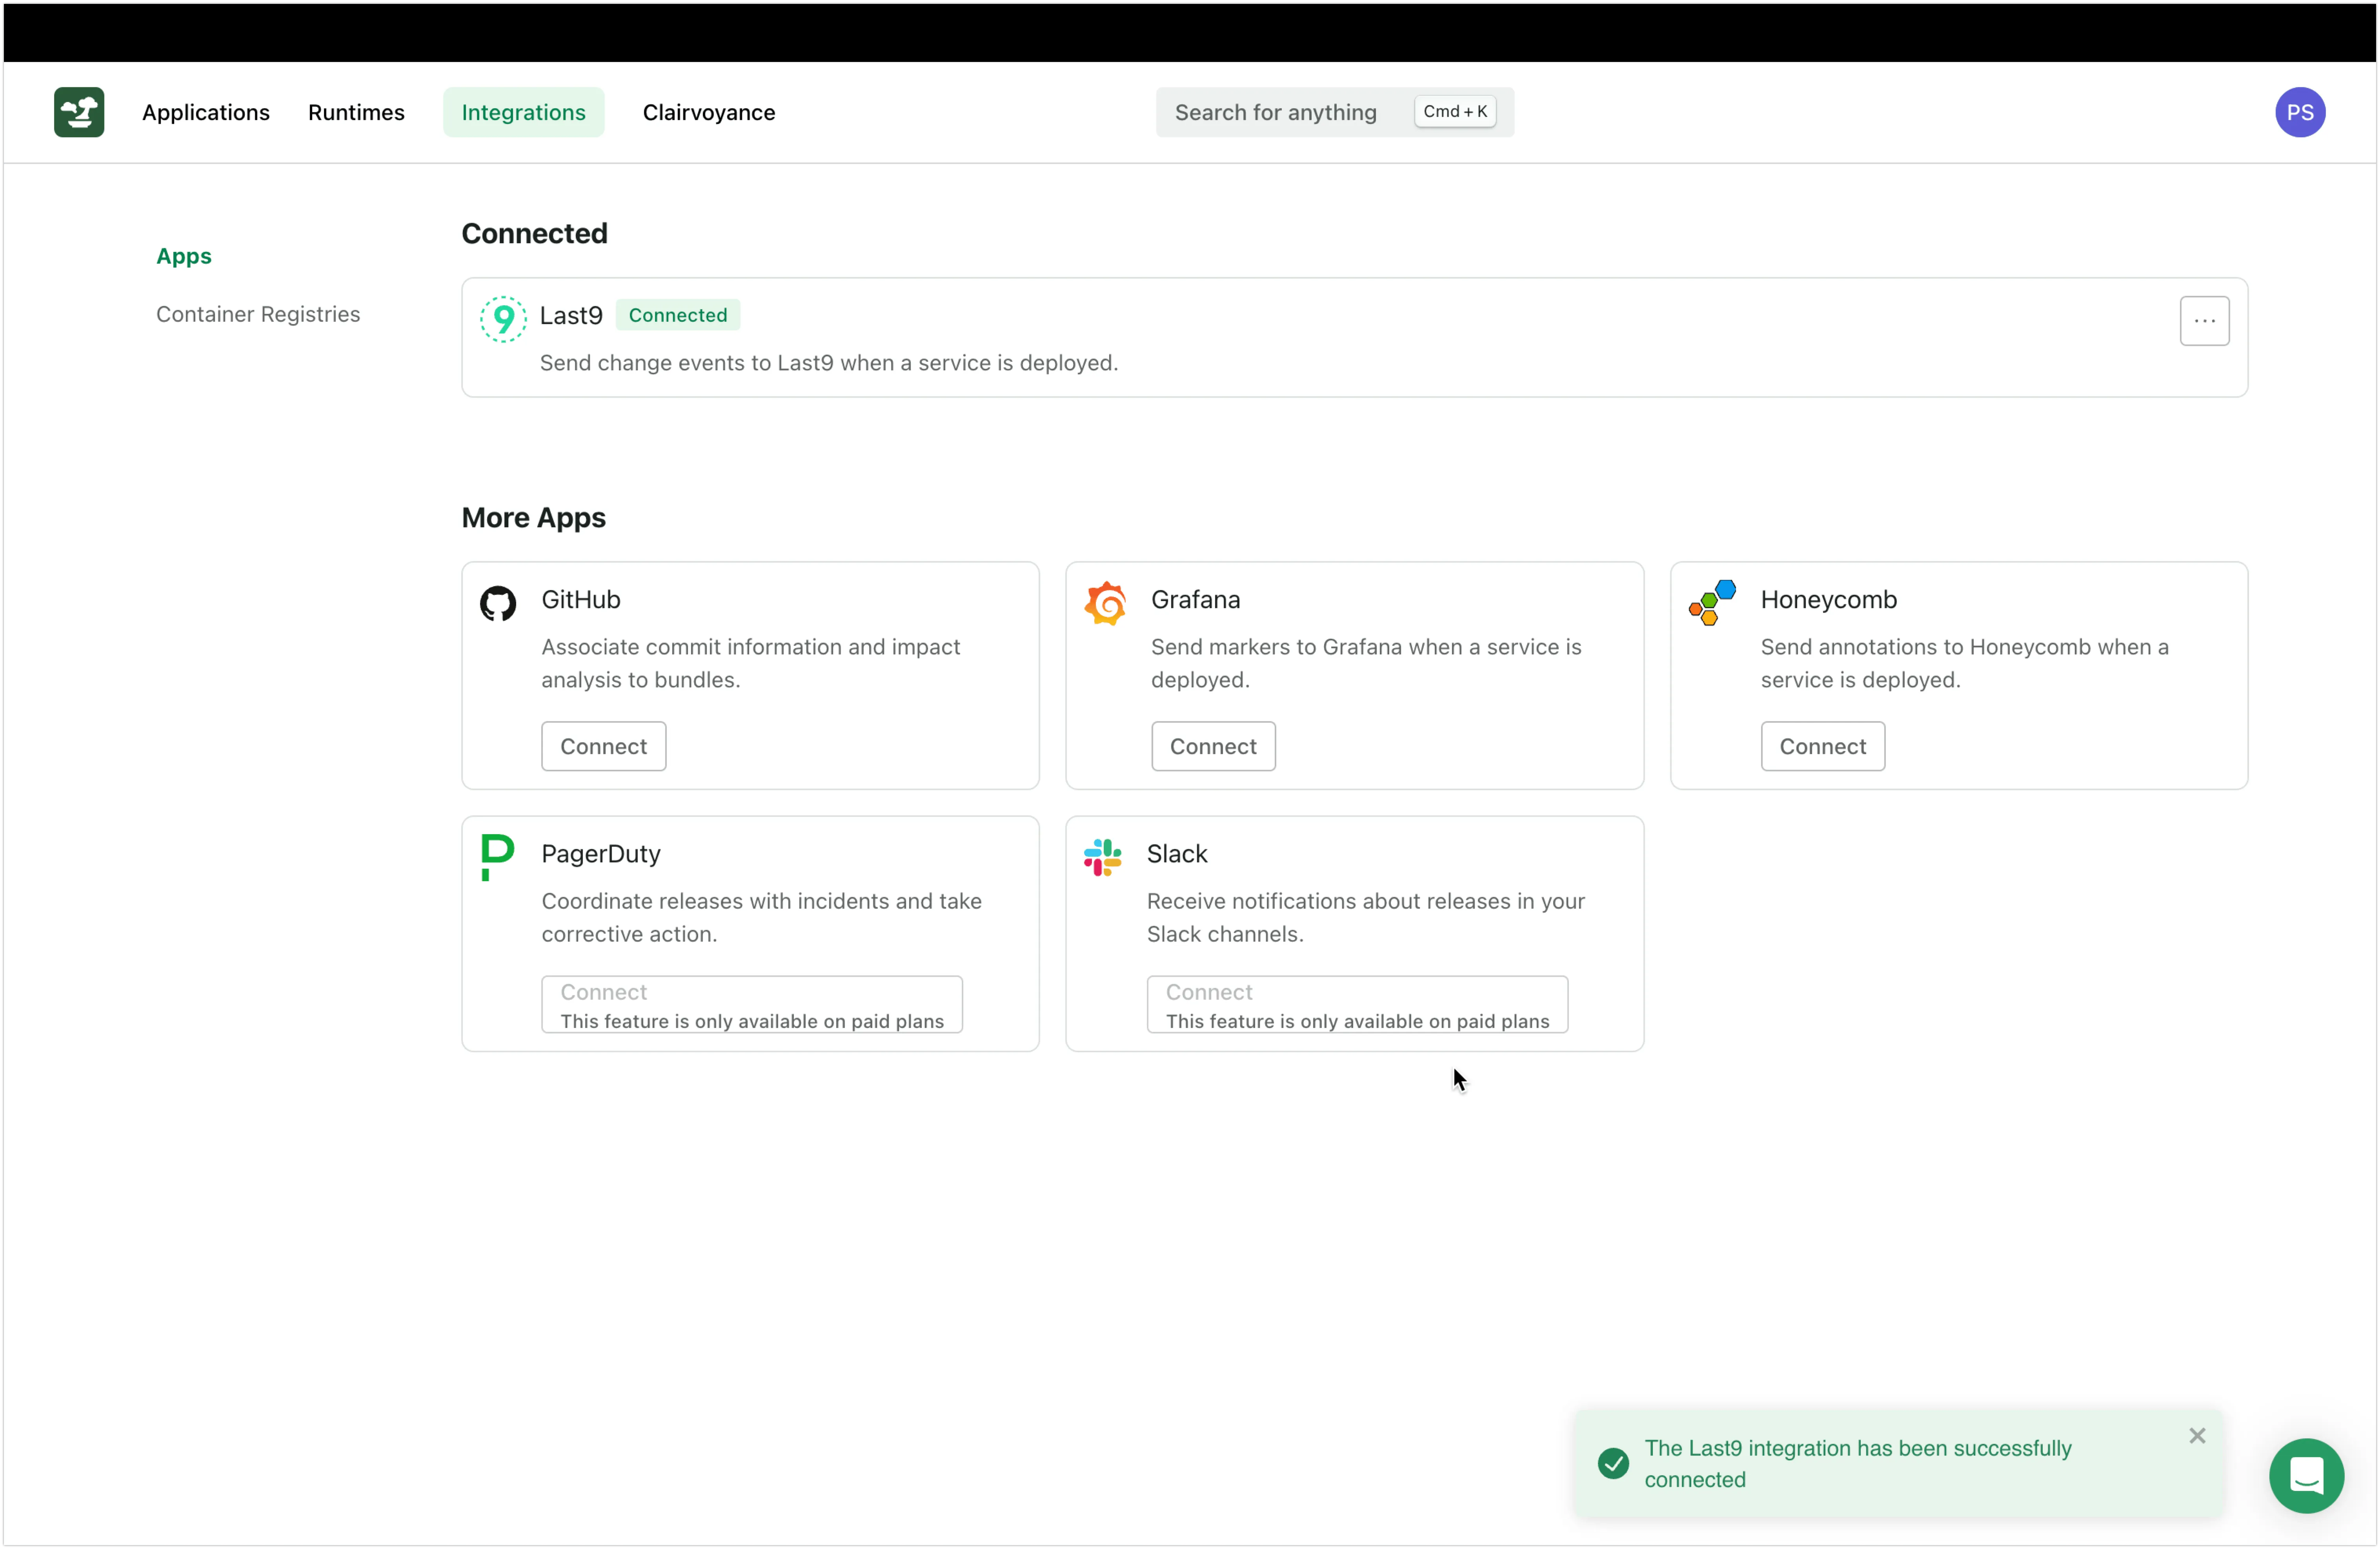Connect the GitHub integration
Image resolution: width=2380 pixels, height=1549 pixels.
click(603, 747)
